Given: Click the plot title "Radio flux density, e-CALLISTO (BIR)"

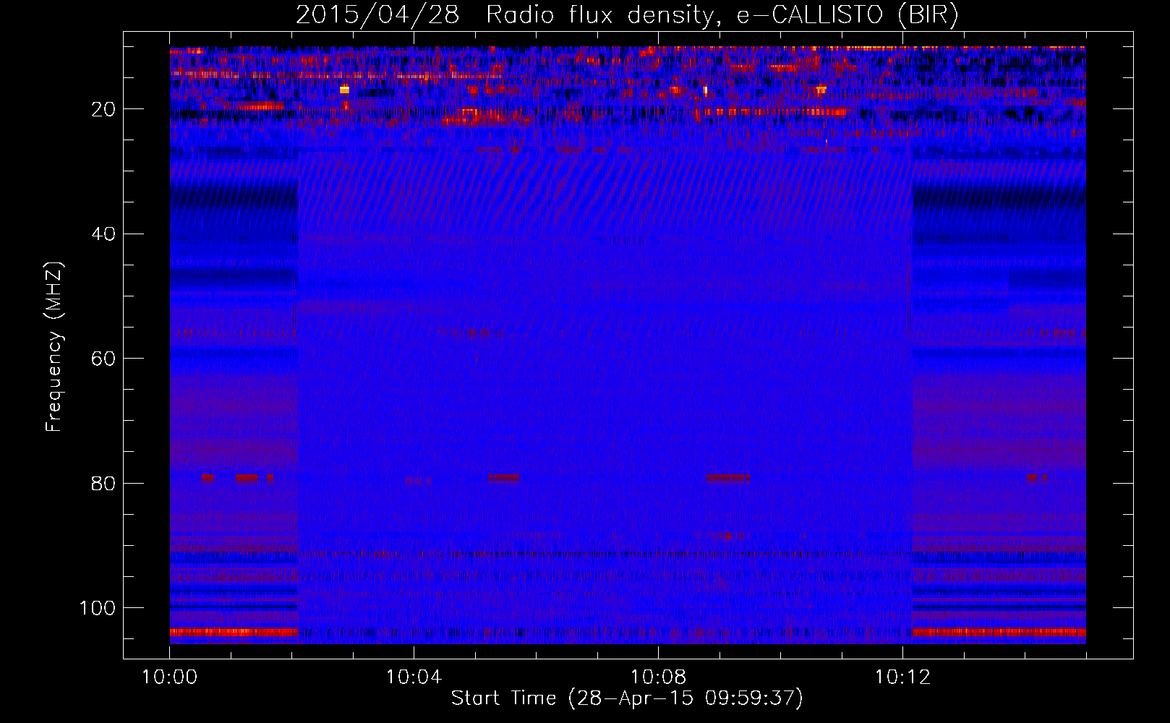Looking at the screenshot, I should click(x=722, y=15).
